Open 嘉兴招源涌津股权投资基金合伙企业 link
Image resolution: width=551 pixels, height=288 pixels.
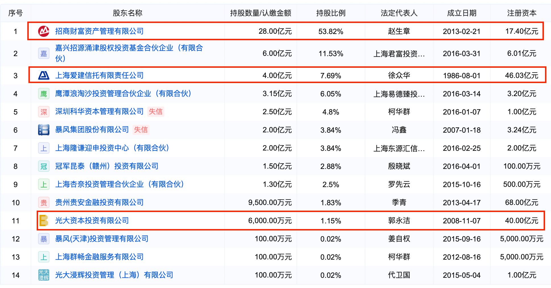point(129,53)
